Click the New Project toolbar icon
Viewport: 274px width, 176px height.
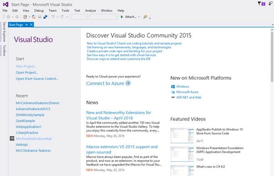(x=25, y=17)
